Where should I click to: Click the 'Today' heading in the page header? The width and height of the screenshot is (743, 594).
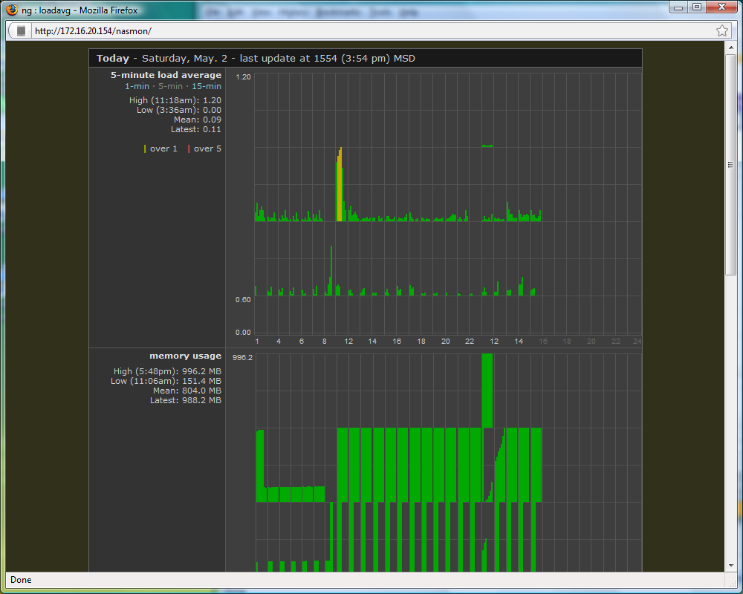(x=112, y=59)
